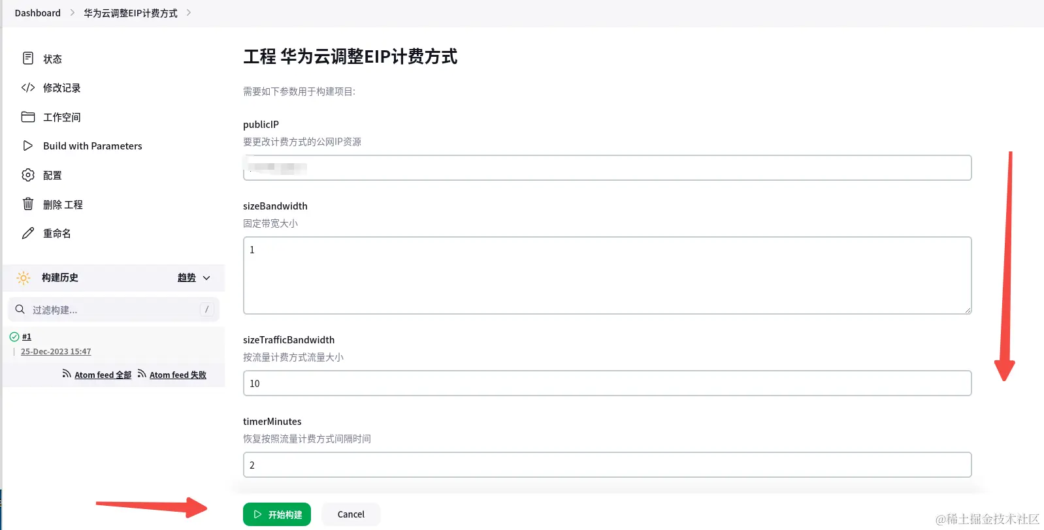1044x530 pixels.
Task: Click the 重命名 pencil icon
Action: [28, 233]
